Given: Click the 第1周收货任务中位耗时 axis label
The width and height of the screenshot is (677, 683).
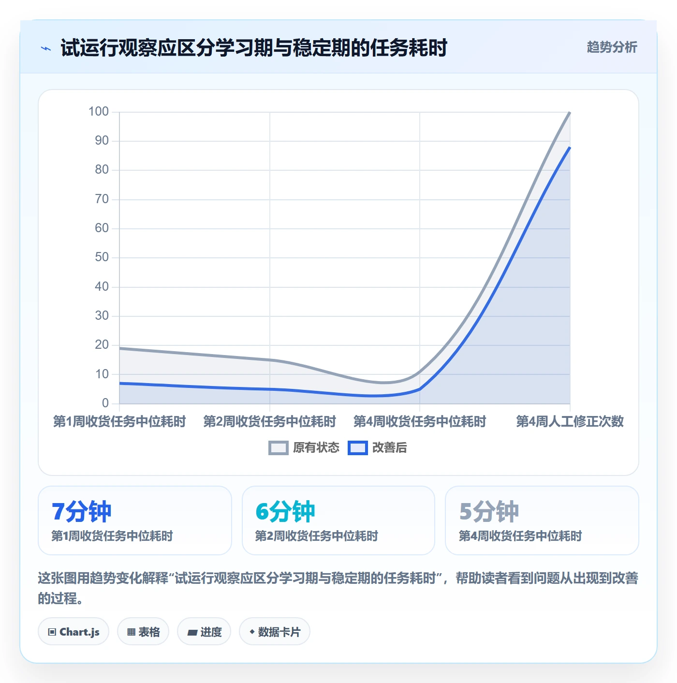Looking at the screenshot, I should tap(119, 421).
